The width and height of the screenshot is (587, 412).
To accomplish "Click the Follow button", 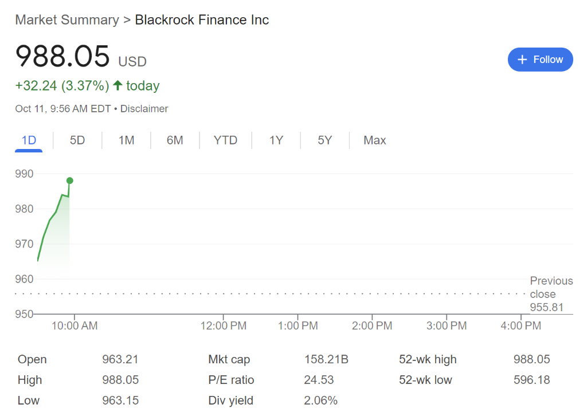I will tap(540, 60).
